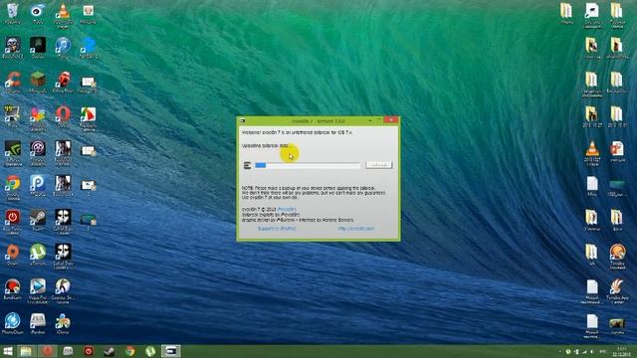Launch the Minecraft desktop shortcut

(38, 82)
